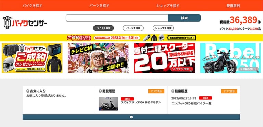Open スズキ アドレスV50 2022年モデル link
This screenshot has height=127, width=263.
pyautogui.click(x=141, y=103)
